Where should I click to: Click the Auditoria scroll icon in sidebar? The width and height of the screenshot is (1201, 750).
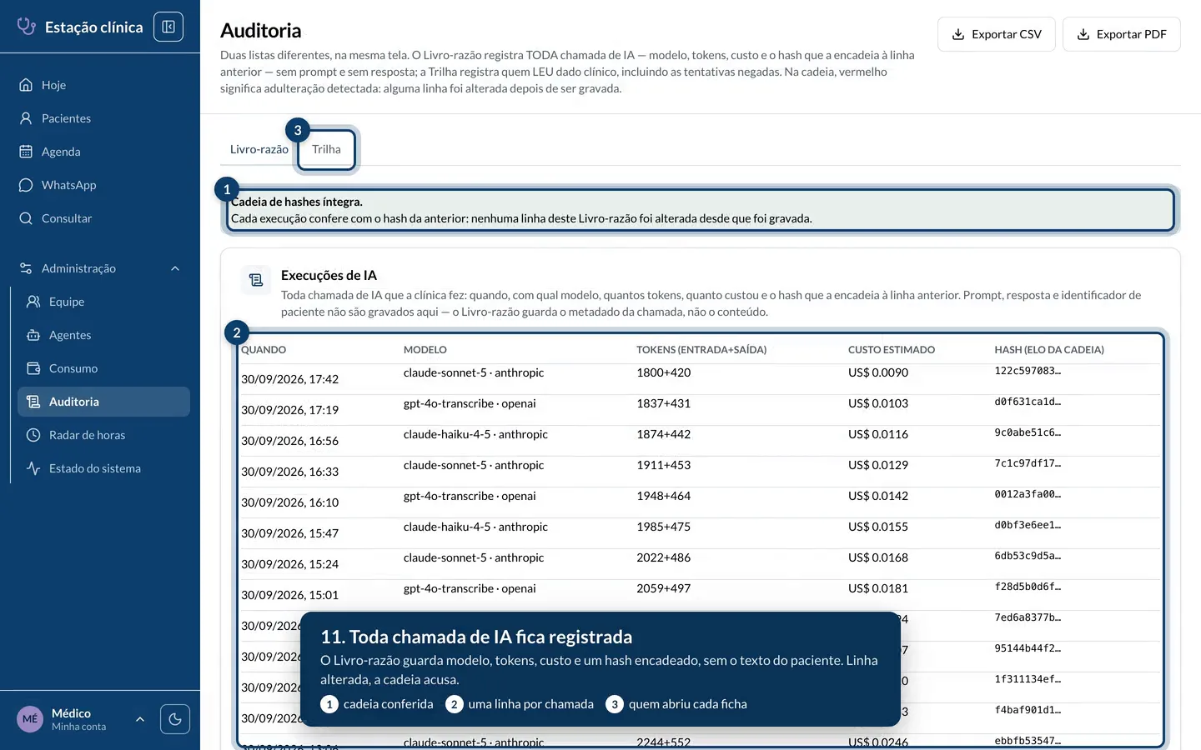33,402
